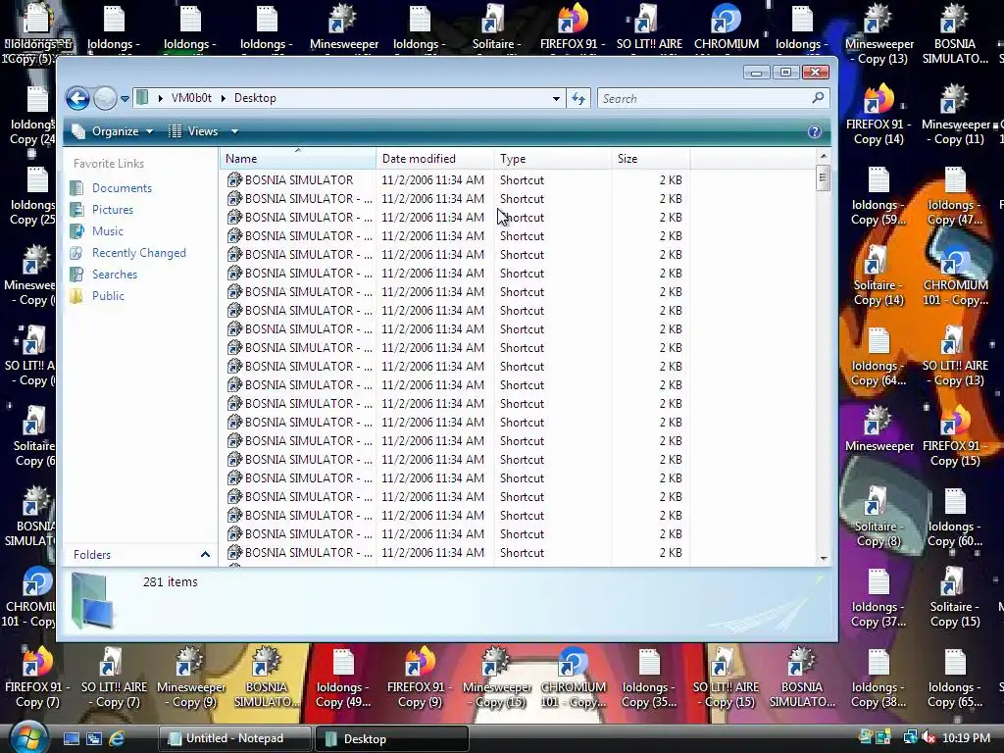Click the scroll down arrow of the file list
Image resolution: width=1004 pixels, height=753 pixels.
824,558
